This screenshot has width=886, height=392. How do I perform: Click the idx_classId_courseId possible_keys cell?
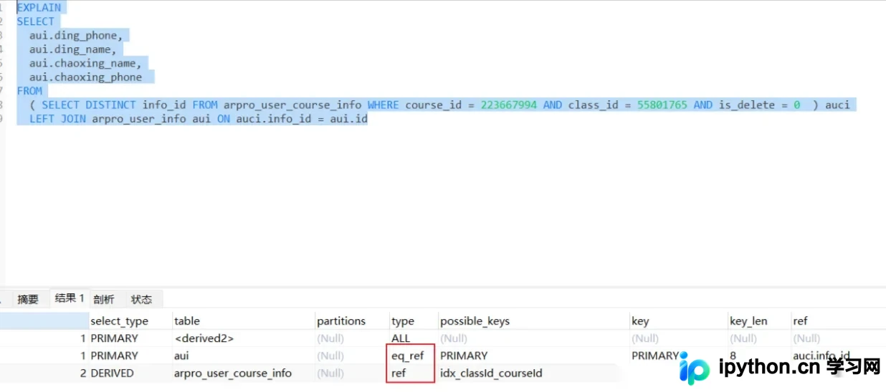491,373
